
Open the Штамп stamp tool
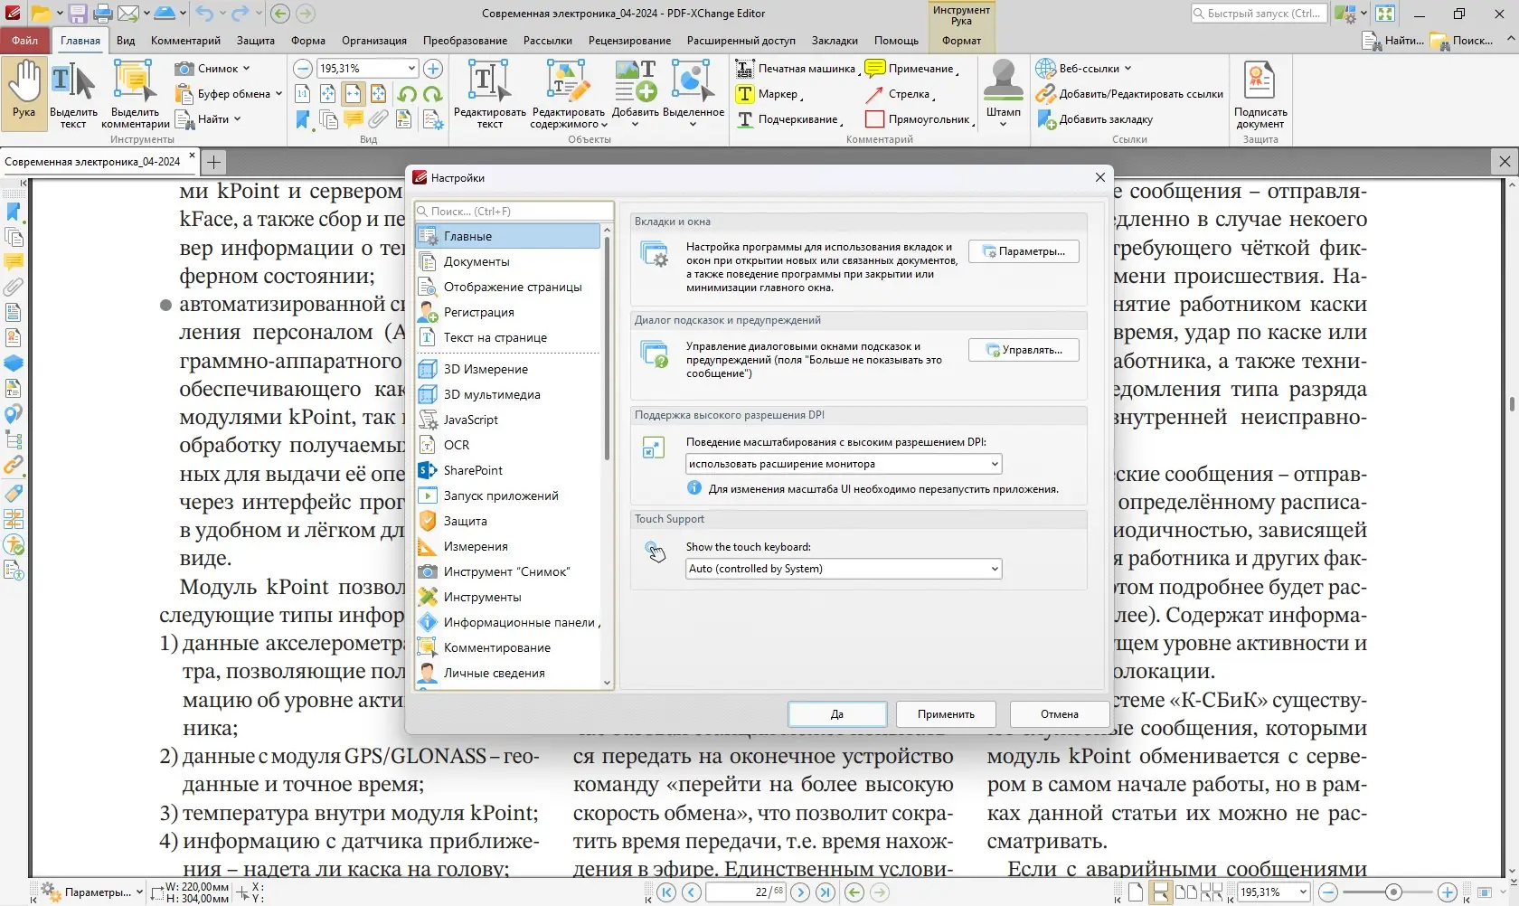click(1003, 94)
